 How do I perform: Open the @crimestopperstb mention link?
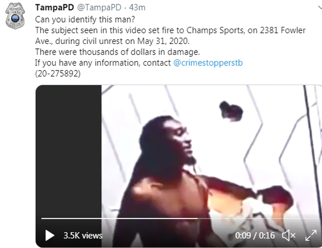[208, 63]
